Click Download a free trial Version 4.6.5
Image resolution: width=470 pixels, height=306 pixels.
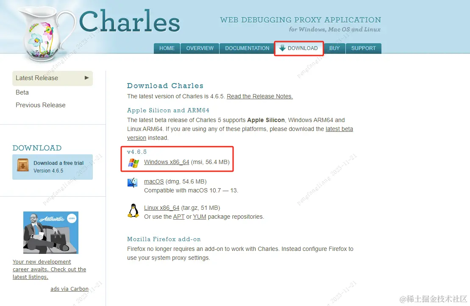(x=53, y=167)
